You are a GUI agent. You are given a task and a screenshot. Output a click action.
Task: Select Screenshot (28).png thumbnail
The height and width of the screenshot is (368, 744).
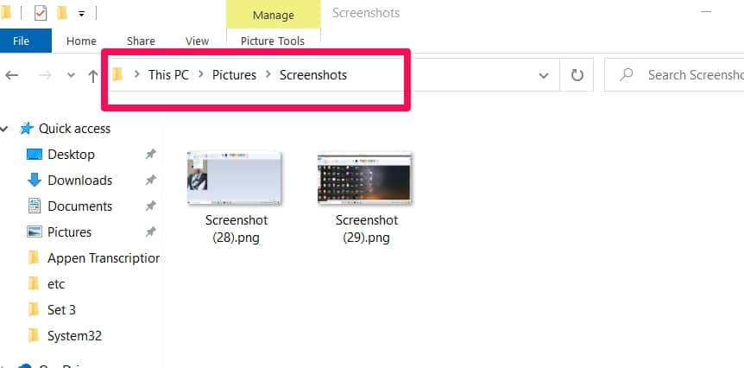pyautogui.click(x=235, y=178)
